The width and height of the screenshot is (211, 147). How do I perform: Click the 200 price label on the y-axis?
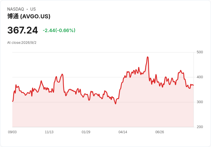[200, 127]
